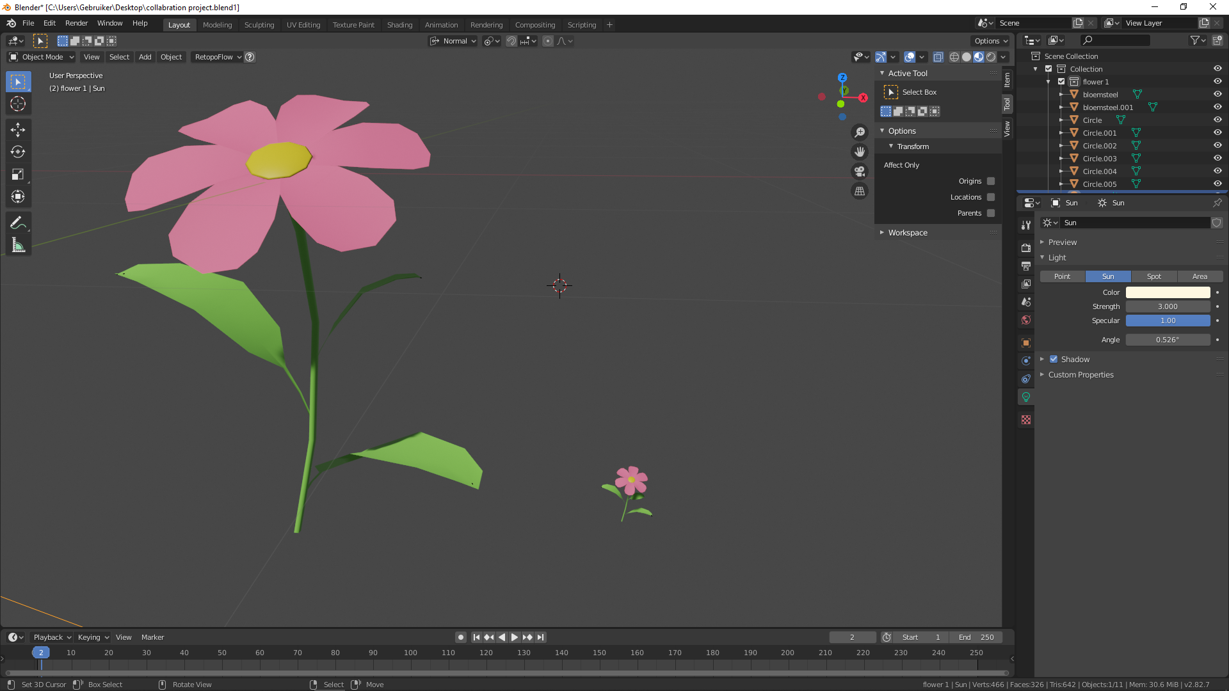This screenshot has height=691, width=1229.
Task: Switch to the Sculpting workspace tab
Action: 259,25
